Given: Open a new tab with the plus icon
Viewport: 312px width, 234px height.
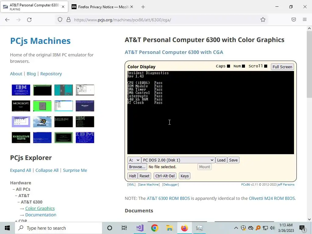Looking at the screenshot, I should [x=143, y=7].
